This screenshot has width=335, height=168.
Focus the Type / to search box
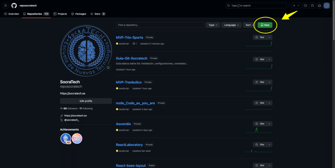(256, 6)
